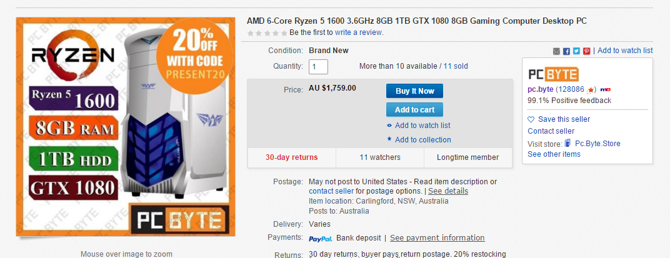Screen dimensions: 670x258
Task: Click the Quantity input field
Action: tap(318, 67)
